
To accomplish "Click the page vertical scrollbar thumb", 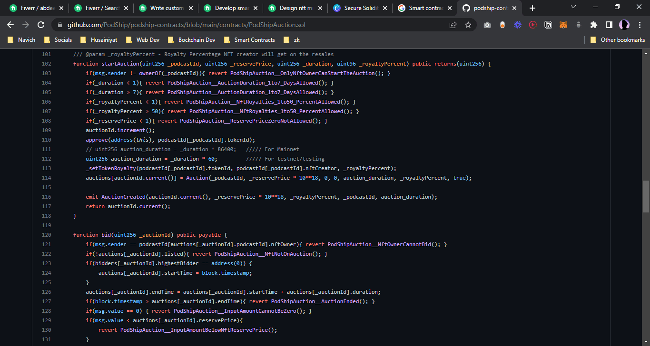I will (646, 196).
